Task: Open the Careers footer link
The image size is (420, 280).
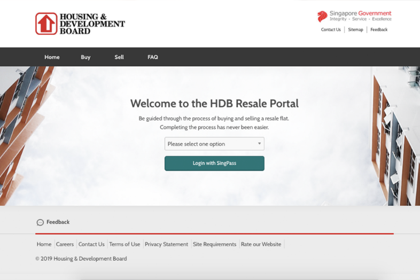Action: coord(65,244)
